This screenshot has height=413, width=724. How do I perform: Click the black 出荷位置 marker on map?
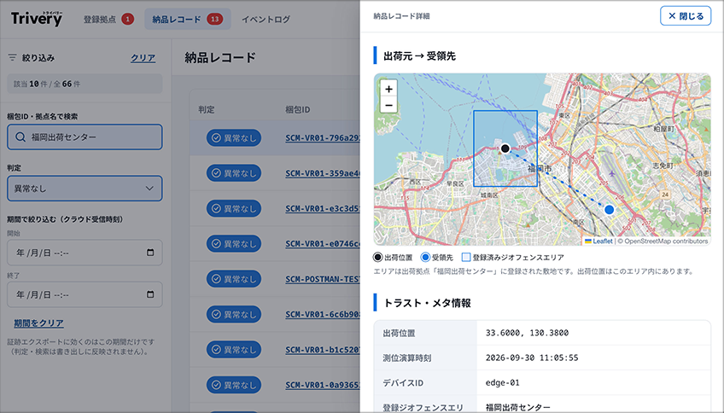click(x=505, y=148)
